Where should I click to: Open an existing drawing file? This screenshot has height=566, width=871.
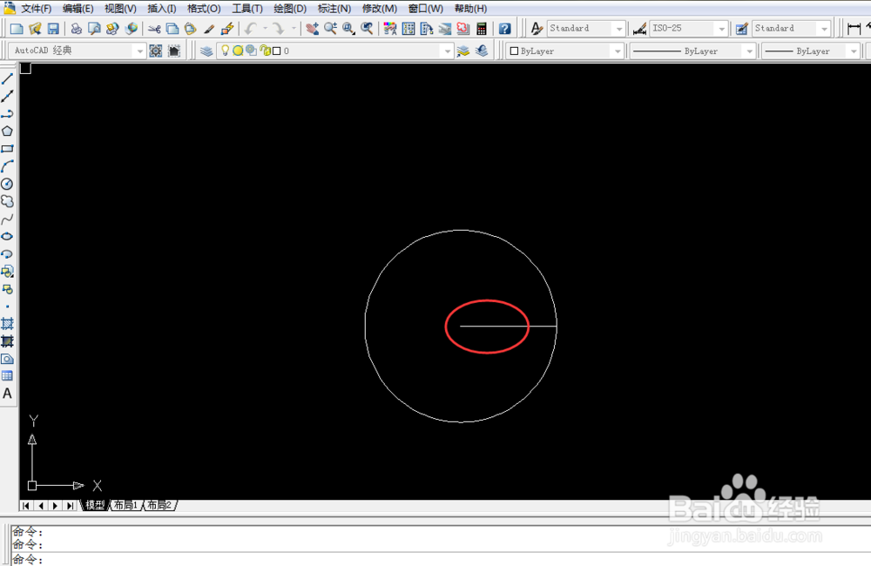pos(35,29)
